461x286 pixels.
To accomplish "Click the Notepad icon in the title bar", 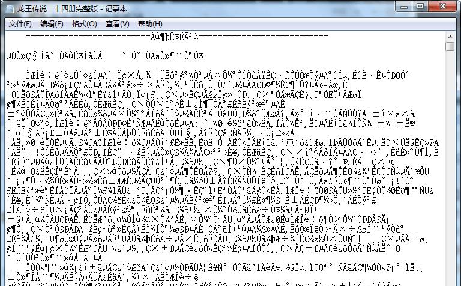I will (x=10, y=9).
